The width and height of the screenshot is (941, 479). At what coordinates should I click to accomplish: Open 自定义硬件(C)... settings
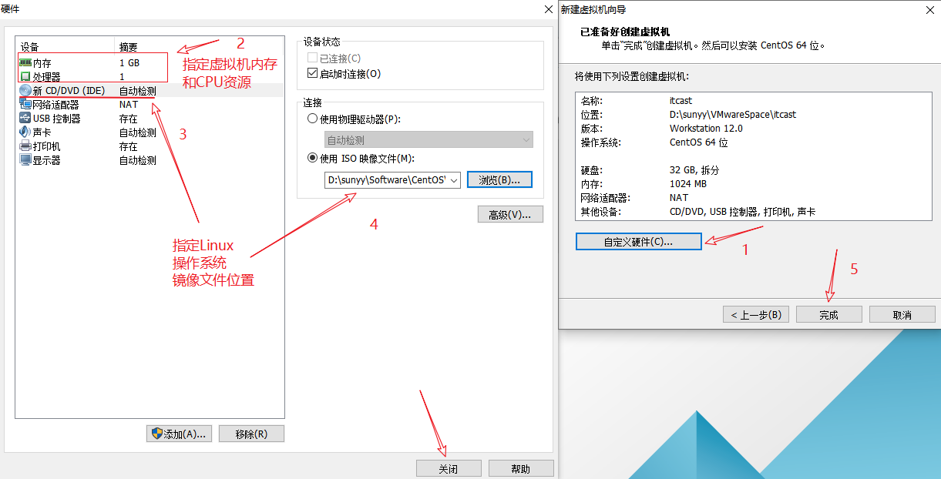pyautogui.click(x=638, y=242)
